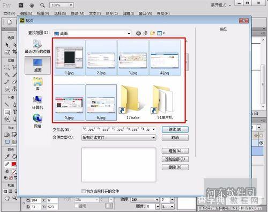
Task: Open the look-in folder dropdown
Action: (x=129, y=34)
